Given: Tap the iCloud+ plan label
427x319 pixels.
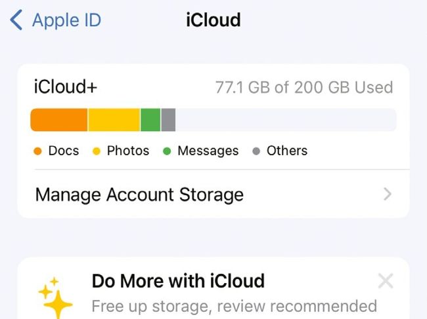Looking at the screenshot, I should (x=60, y=87).
